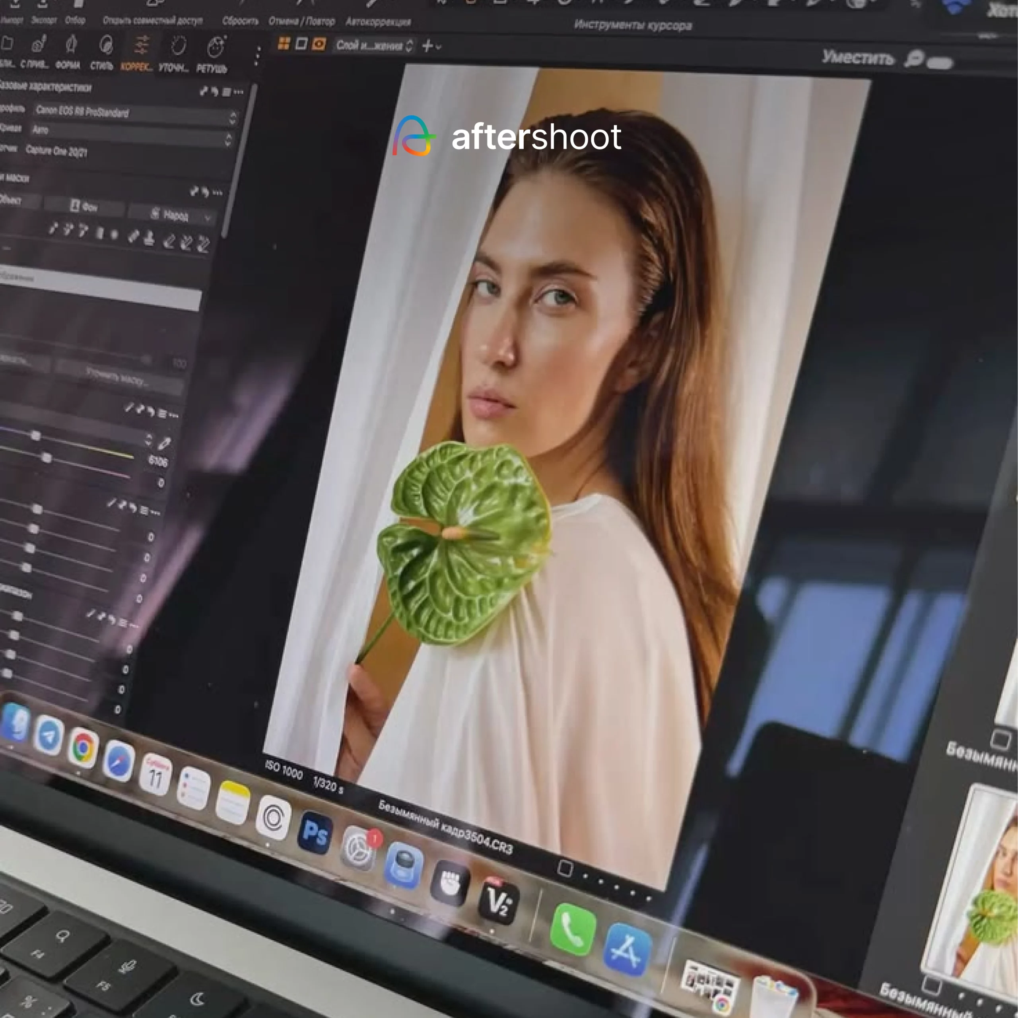Open the white balance panel three-dots menu
1018x1018 pixels.
coord(173,416)
